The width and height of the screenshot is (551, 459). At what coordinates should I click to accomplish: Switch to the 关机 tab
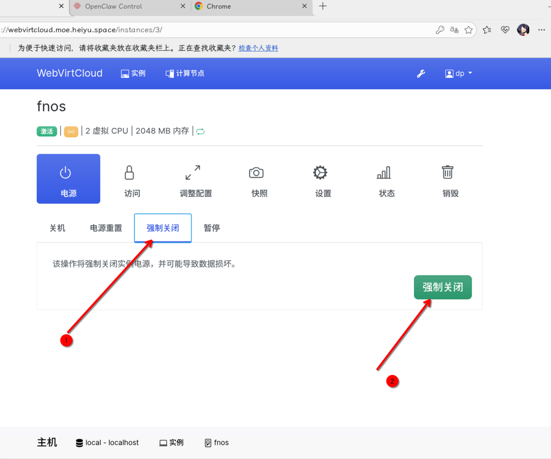coord(57,228)
